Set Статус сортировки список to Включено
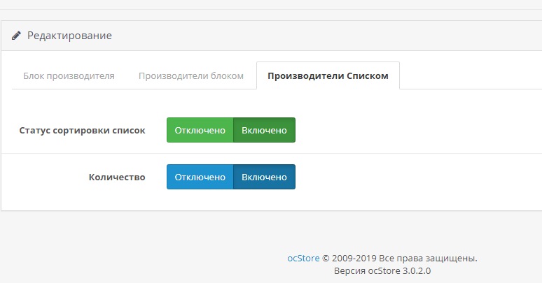Image resolution: width=542 pixels, height=283 pixels. 265,130
